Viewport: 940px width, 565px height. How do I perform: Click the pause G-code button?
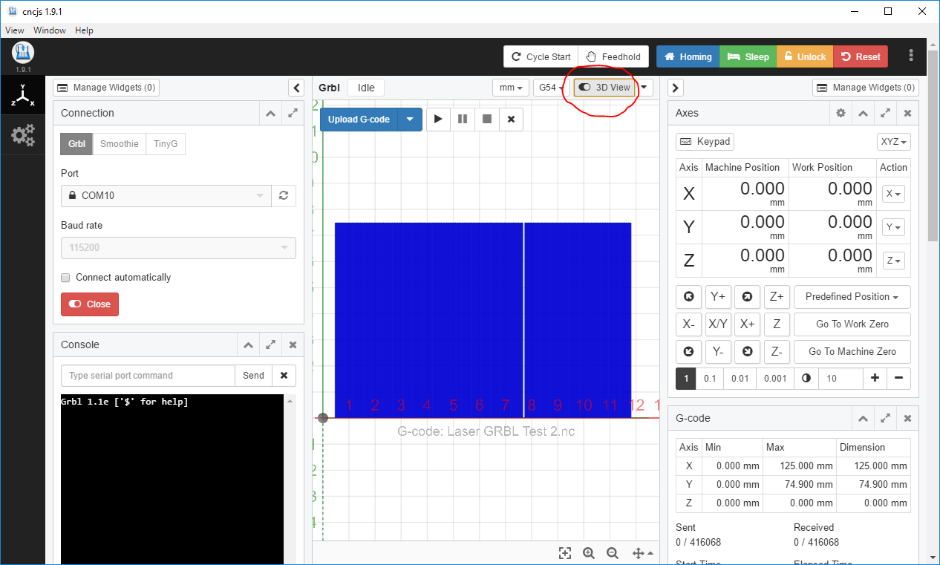(463, 120)
